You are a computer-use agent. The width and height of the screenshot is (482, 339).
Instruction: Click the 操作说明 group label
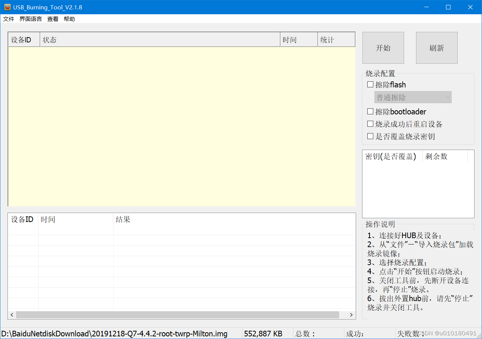click(380, 224)
